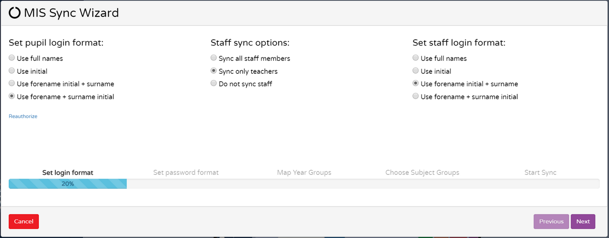
Task: Select 'Do not sync staff' option
Action: [x=214, y=84]
